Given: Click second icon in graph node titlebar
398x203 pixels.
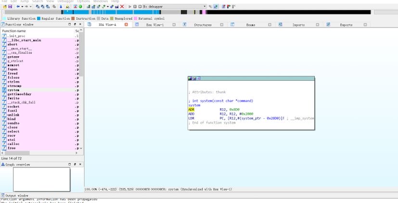Looking at the screenshot, I should click(x=194, y=78).
